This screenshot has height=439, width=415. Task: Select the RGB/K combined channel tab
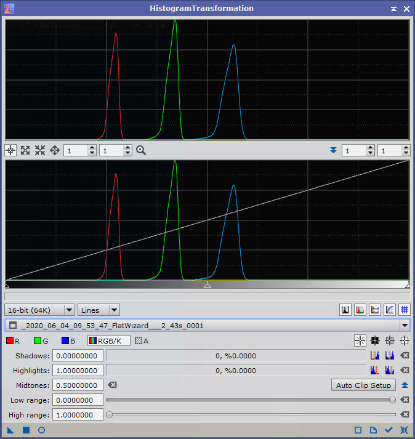click(x=109, y=340)
